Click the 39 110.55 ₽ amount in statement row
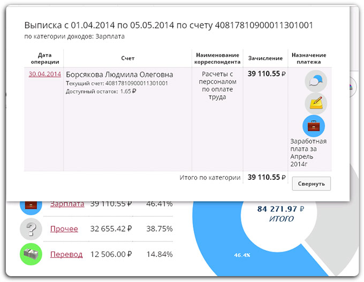Screen dimensions: 364x282 (267, 74)
